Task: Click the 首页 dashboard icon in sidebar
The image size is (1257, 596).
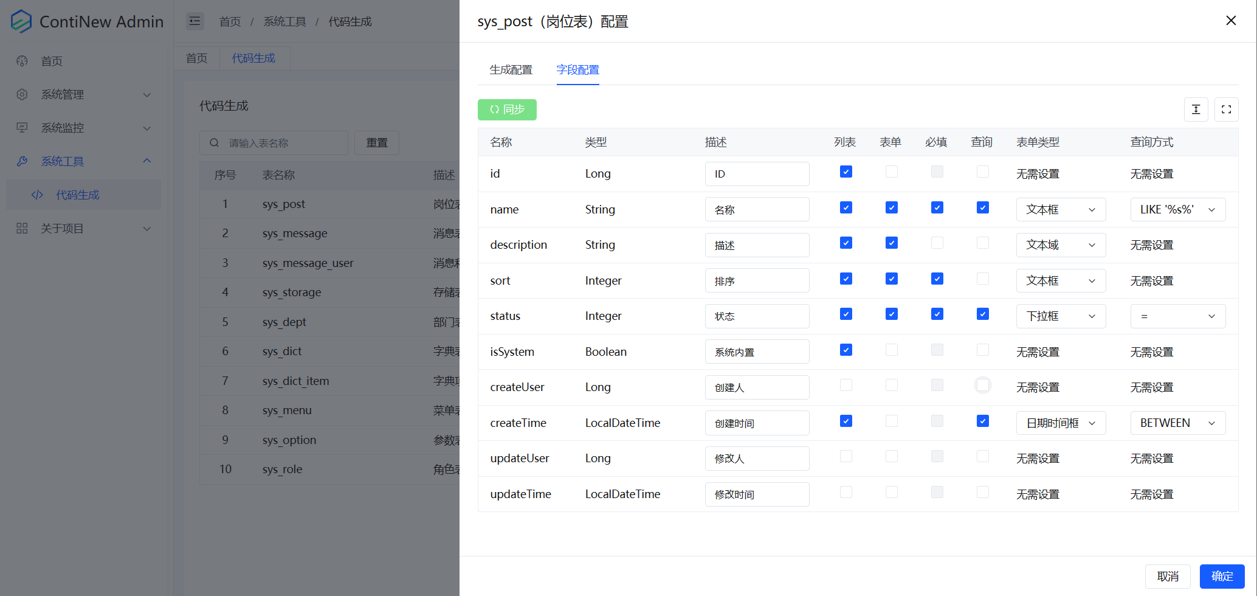Action: coord(22,61)
